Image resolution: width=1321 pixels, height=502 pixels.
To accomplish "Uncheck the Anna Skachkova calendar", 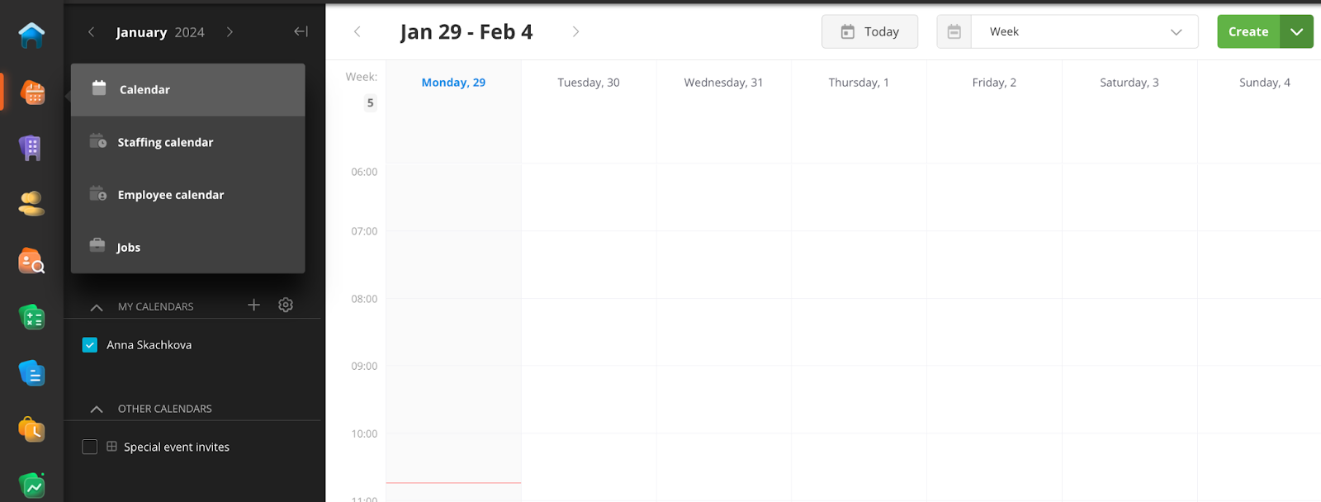I will coord(90,345).
